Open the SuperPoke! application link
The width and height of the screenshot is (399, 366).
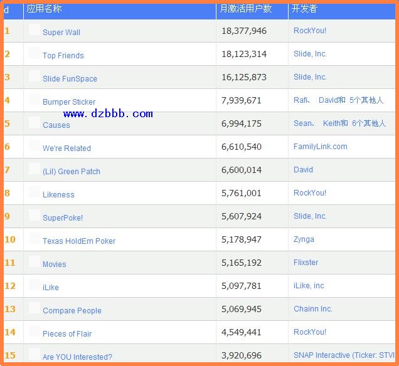[x=63, y=218]
